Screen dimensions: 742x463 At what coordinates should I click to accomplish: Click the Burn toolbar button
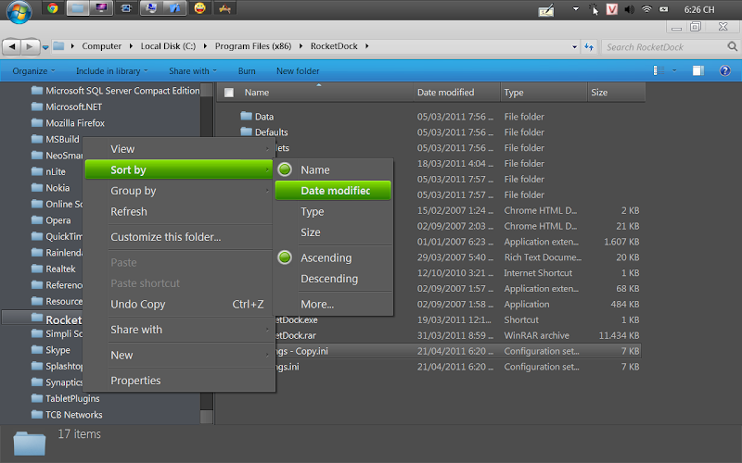[x=247, y=71]
